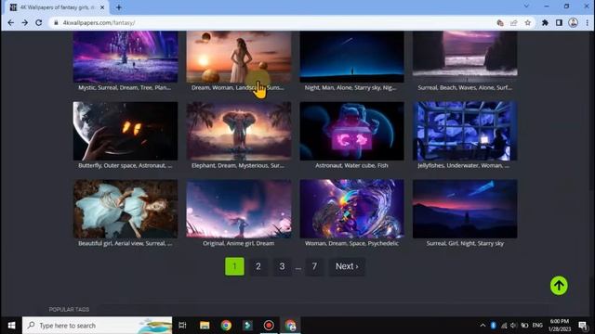
Task: Reload the current page
Action: [x=39, y=22]
